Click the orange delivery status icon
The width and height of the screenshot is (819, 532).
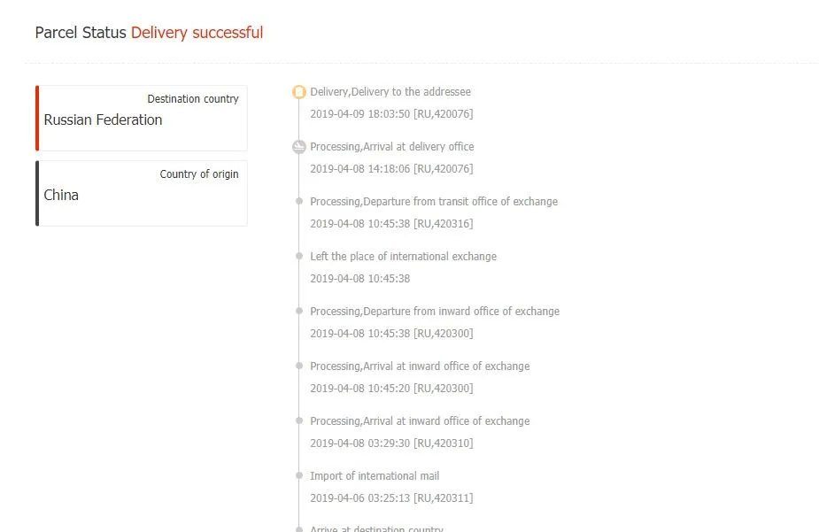(x=298, y=92)
